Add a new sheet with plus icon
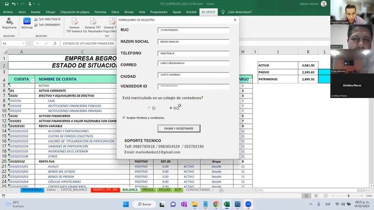This screenshot has height=210, width=374. click(x=221, y=190)
